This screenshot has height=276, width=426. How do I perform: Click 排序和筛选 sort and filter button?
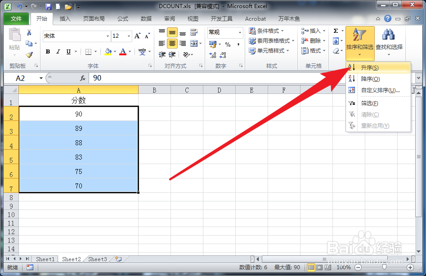pos(360,43)
